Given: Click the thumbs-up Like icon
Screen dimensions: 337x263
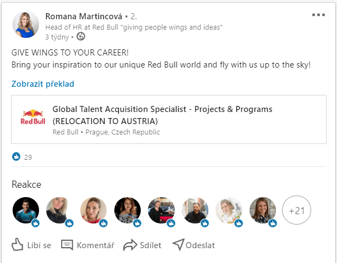Looking at the screenshot, I should pos(18,245).
